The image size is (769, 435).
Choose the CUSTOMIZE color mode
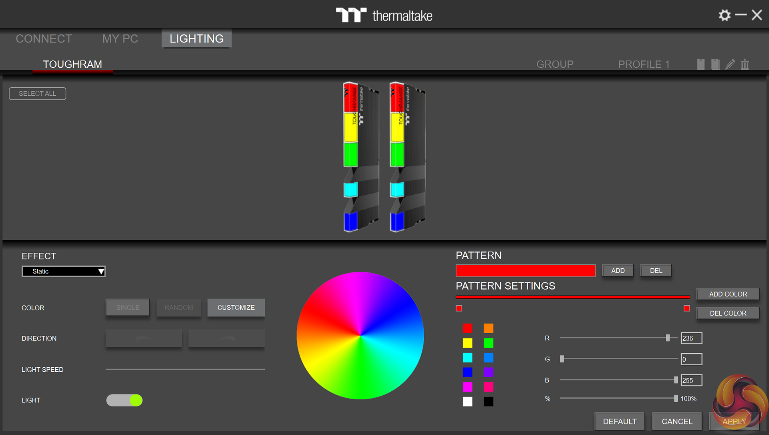[x=236, y=308]
